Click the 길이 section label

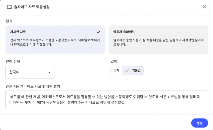click(114, 61)
